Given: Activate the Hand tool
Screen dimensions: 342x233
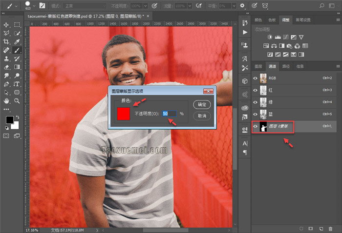Looking at the screenshot, I should pyautogui.click(x=7, y=101).
